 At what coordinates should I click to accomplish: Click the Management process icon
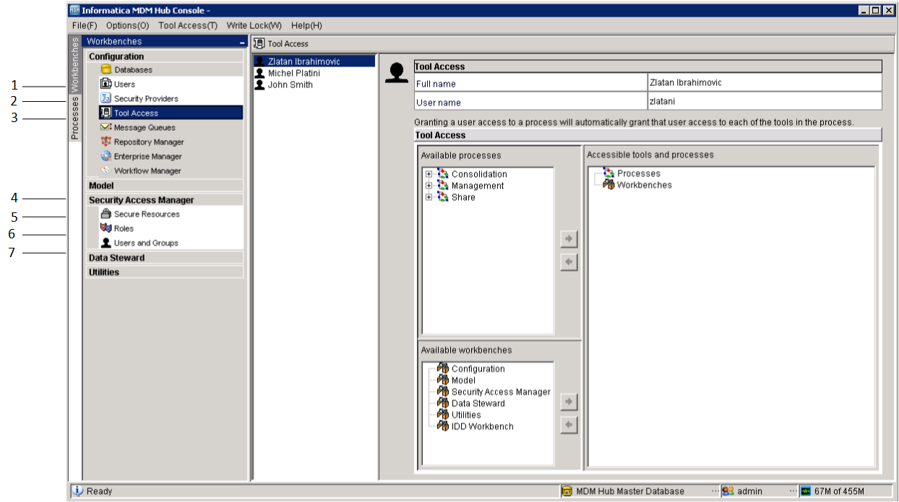click(443, 186)
